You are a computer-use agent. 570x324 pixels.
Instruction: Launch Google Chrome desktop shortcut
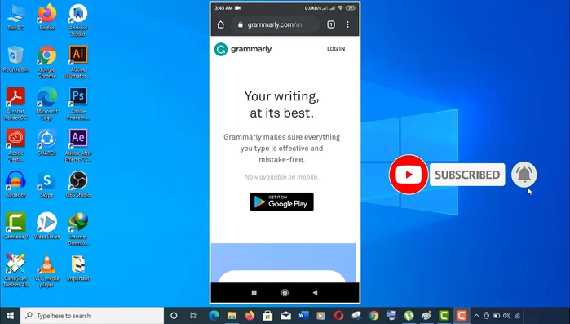tap(47, 62)
